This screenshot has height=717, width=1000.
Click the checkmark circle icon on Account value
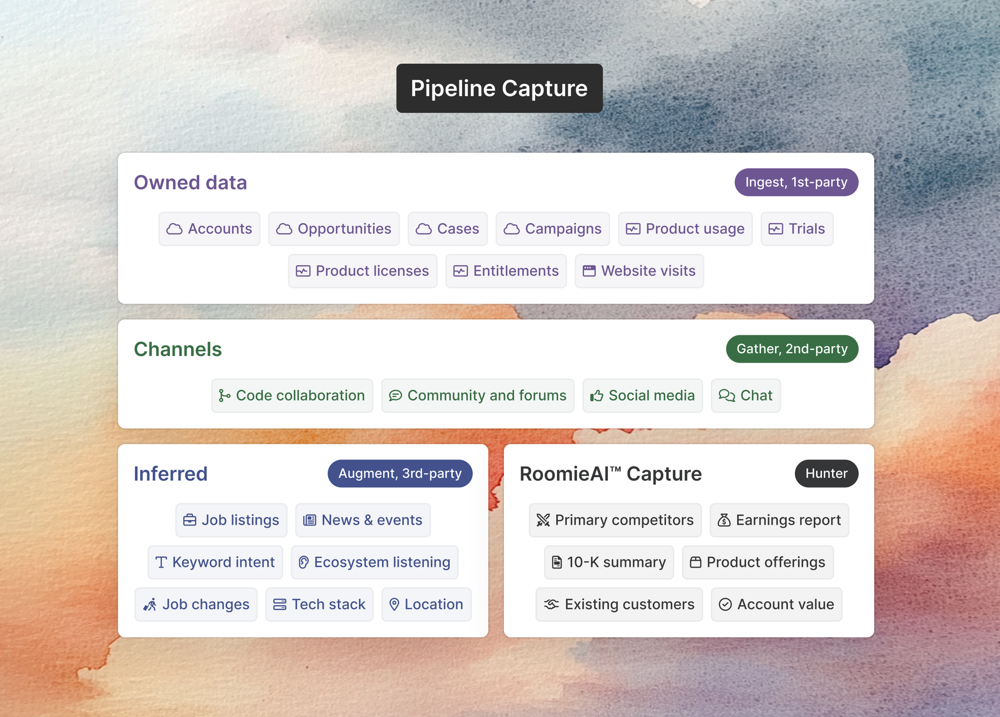725,605
